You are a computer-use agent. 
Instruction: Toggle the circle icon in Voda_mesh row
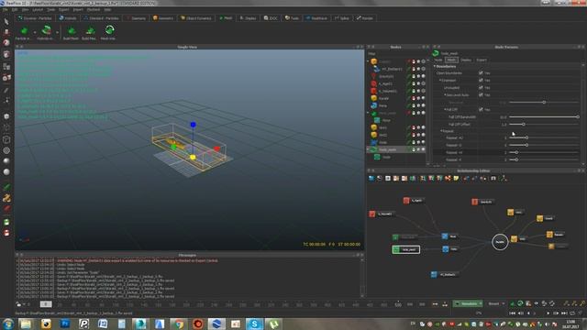click(x=424, y=149)
